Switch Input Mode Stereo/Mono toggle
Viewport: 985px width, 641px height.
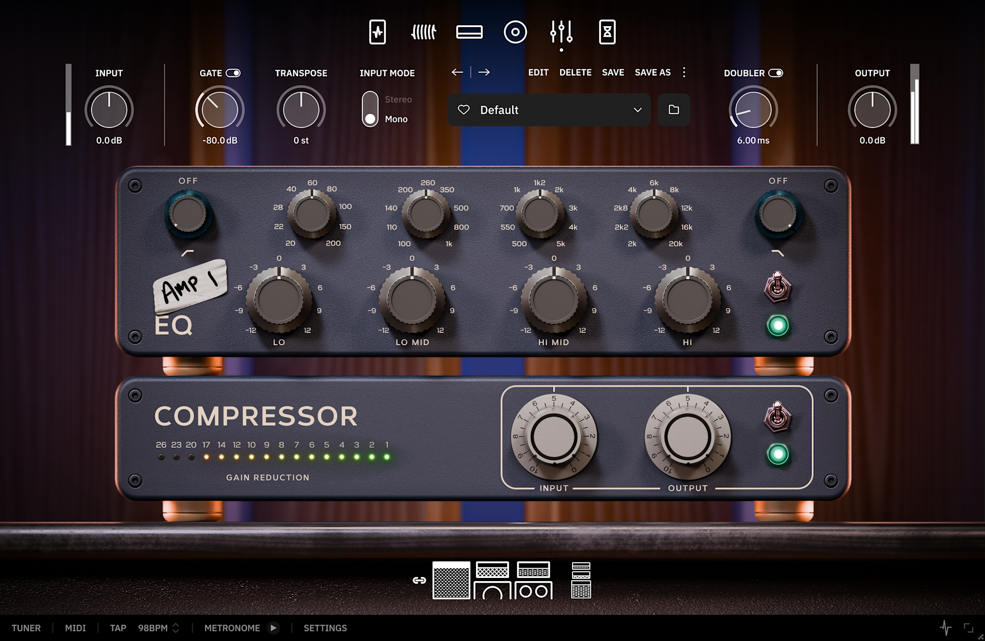coord(370,109)
